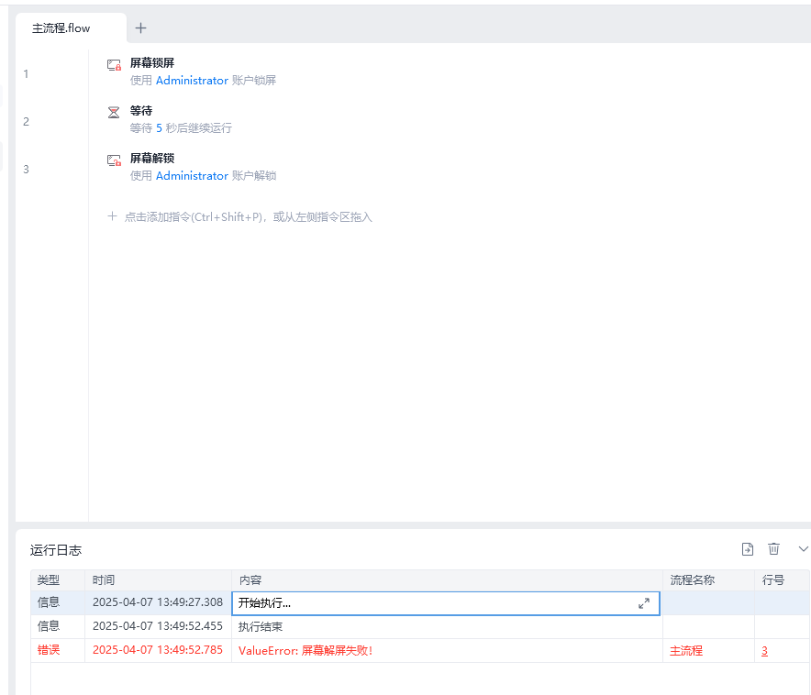Open a new flow tab with the plus button

click(140, 28)
